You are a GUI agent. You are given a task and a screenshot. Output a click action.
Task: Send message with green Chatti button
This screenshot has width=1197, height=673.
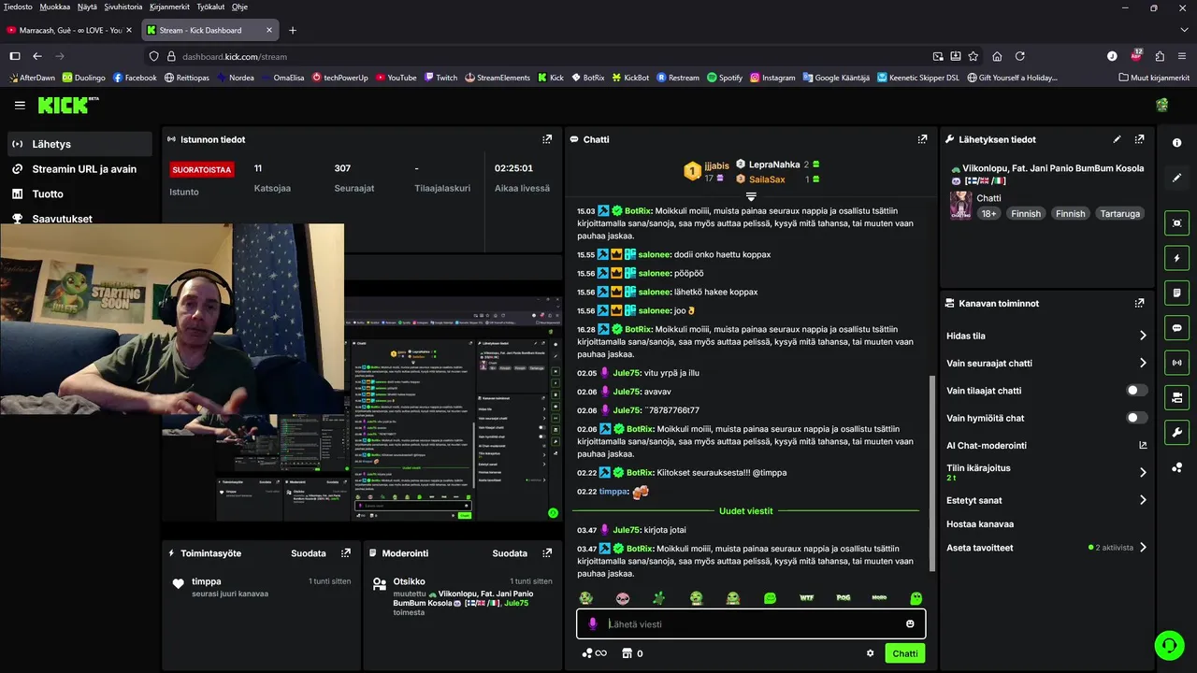(904, 653)
